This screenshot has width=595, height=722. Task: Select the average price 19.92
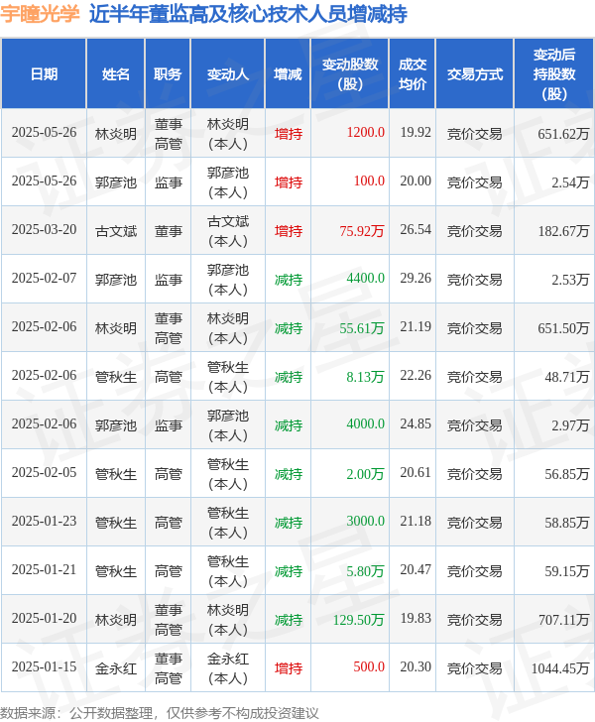(x=416, y=133)
